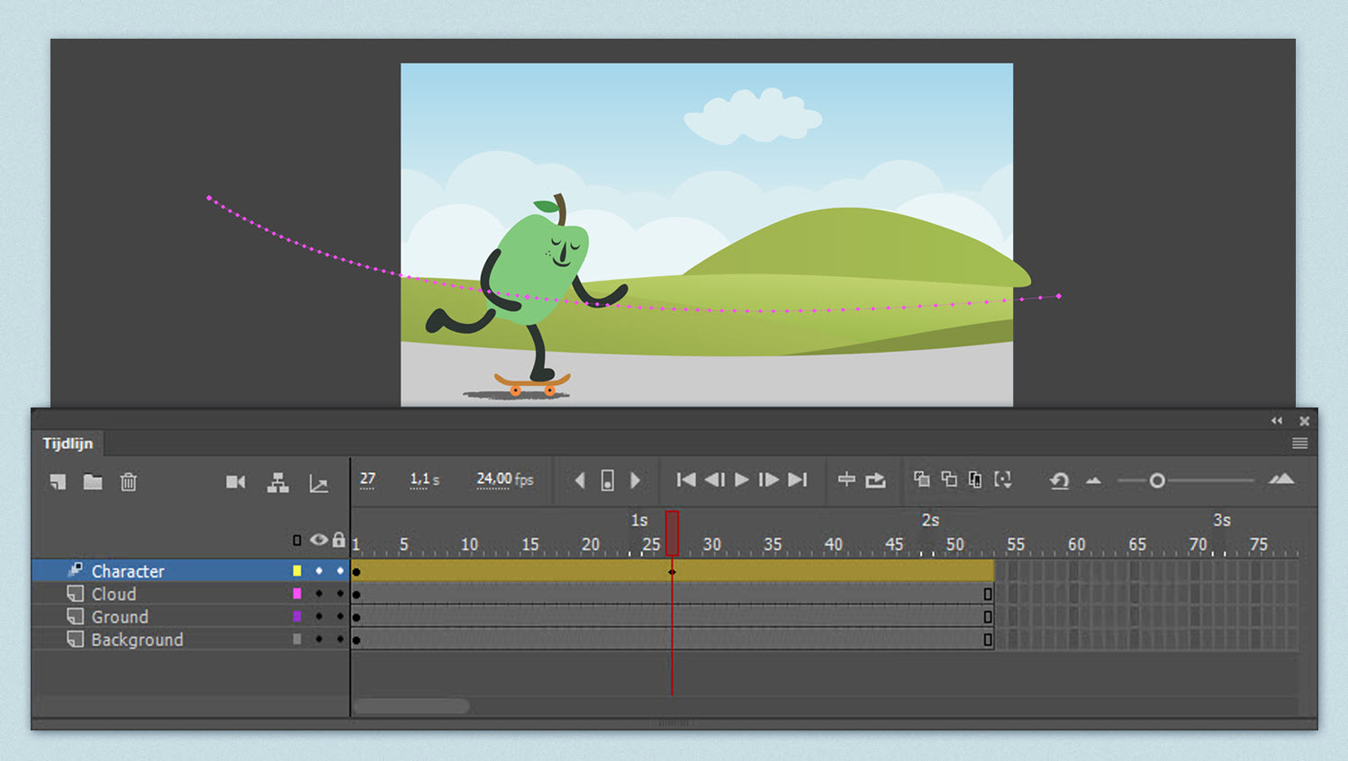Image resolution: width=1348 pixels, height=761 pixels.
Task: Lock the Ground layer
Action: point(339,616)
